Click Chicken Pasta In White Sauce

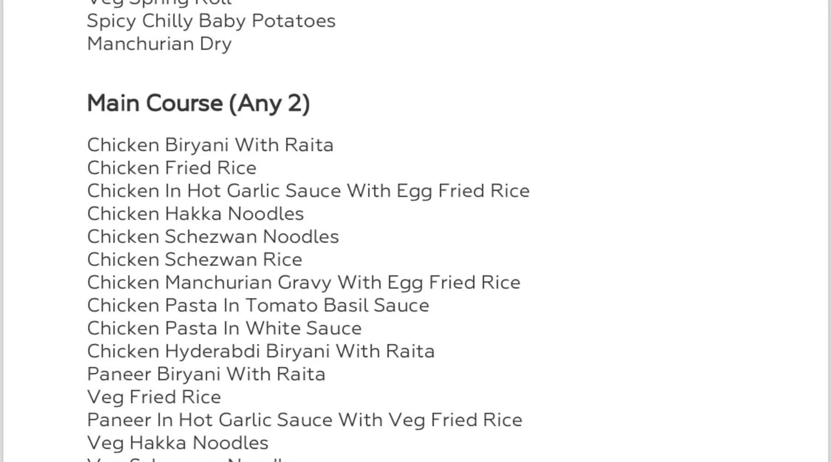tap(224, 328)
